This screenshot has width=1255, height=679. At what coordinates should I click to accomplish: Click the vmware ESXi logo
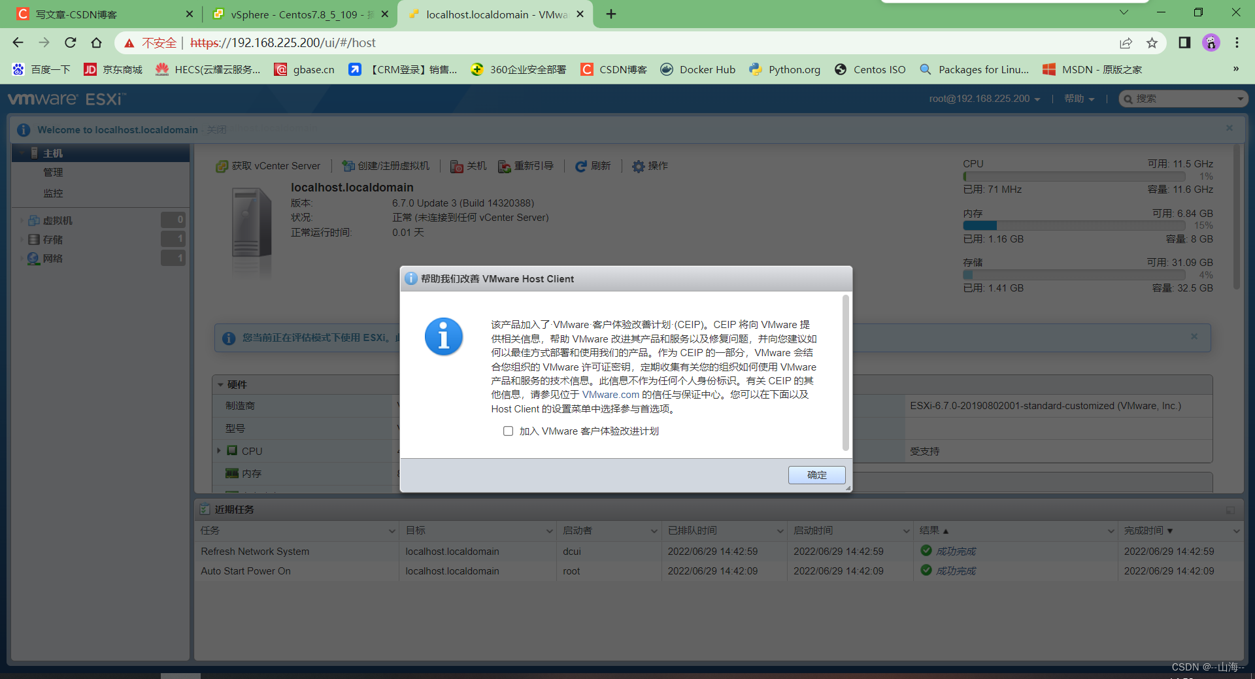tap(67, 99)
